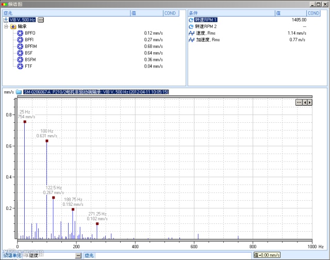Screen dimensions: 330x260
Task: Click the VIB V, 500 Hz measurement icon
Action: click(6, 20)
